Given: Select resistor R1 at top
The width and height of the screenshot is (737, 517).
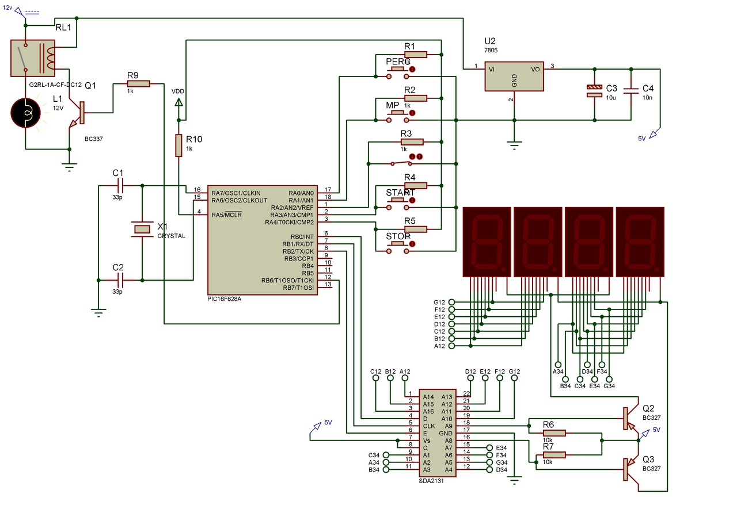Looking at the screenshot, I should (x=415, y=55).
